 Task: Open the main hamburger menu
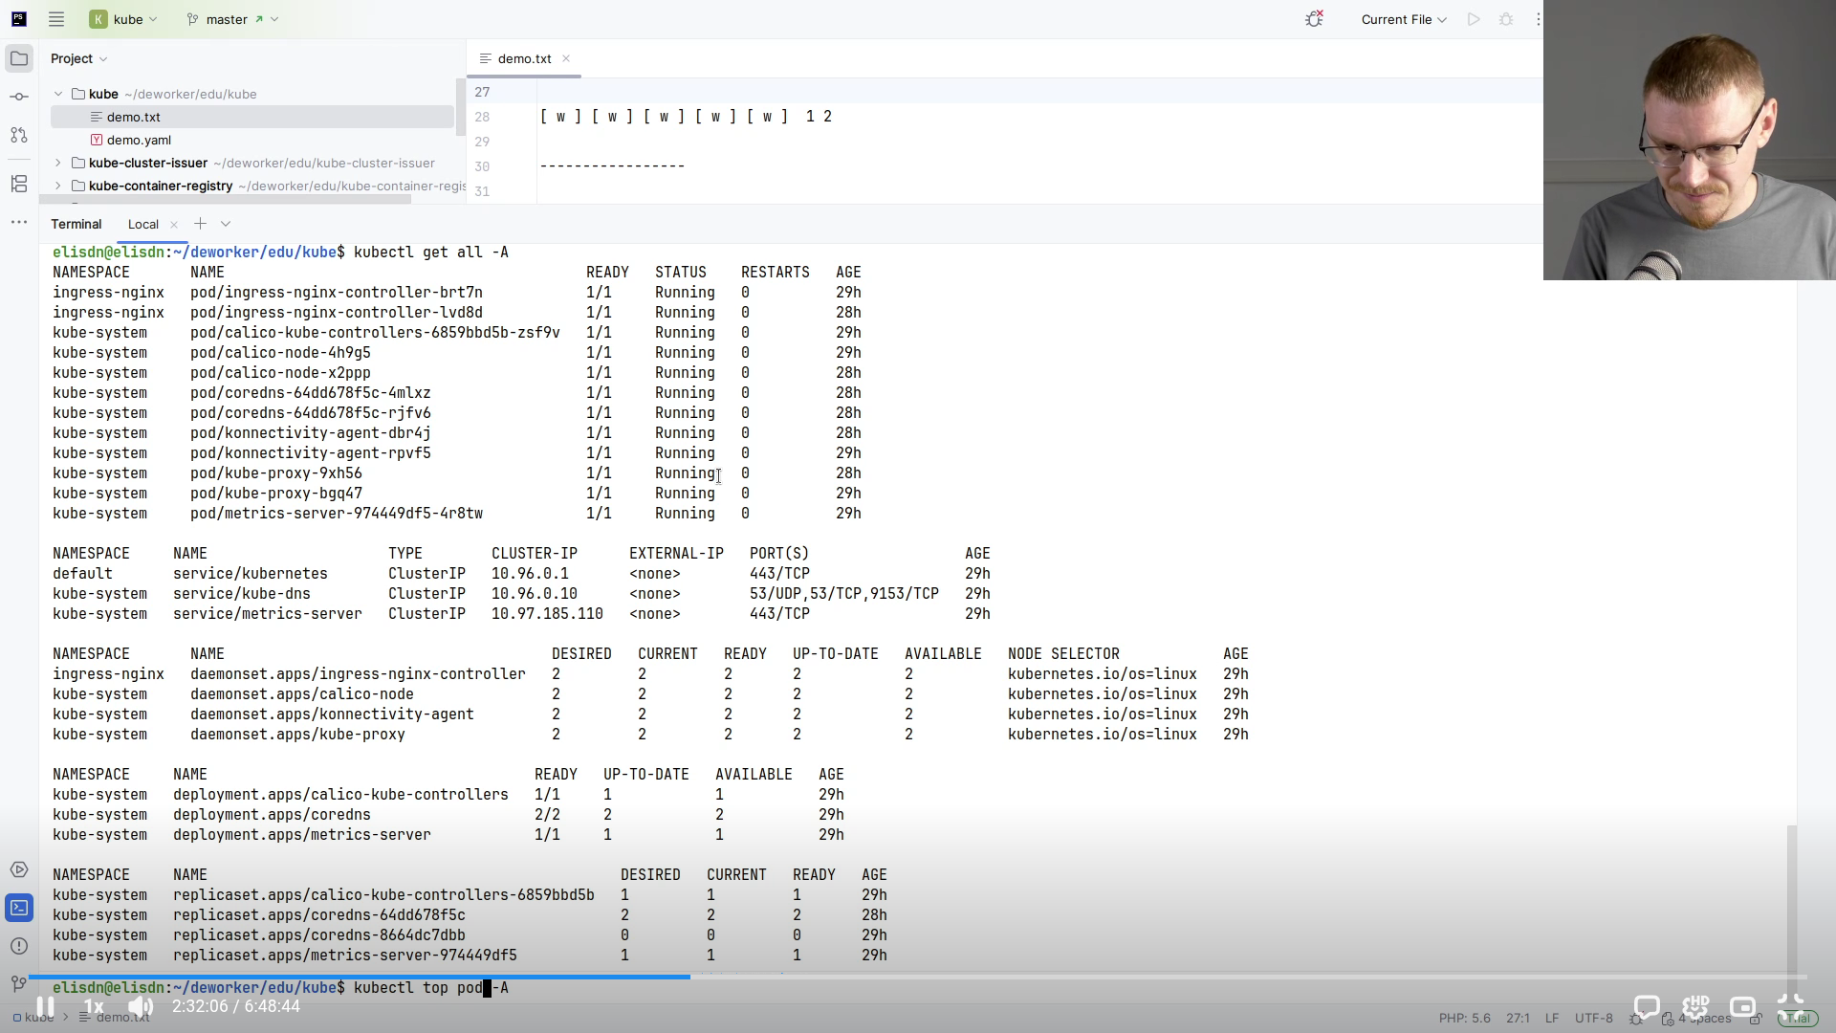pyautogui.click(x=56, y=19)
